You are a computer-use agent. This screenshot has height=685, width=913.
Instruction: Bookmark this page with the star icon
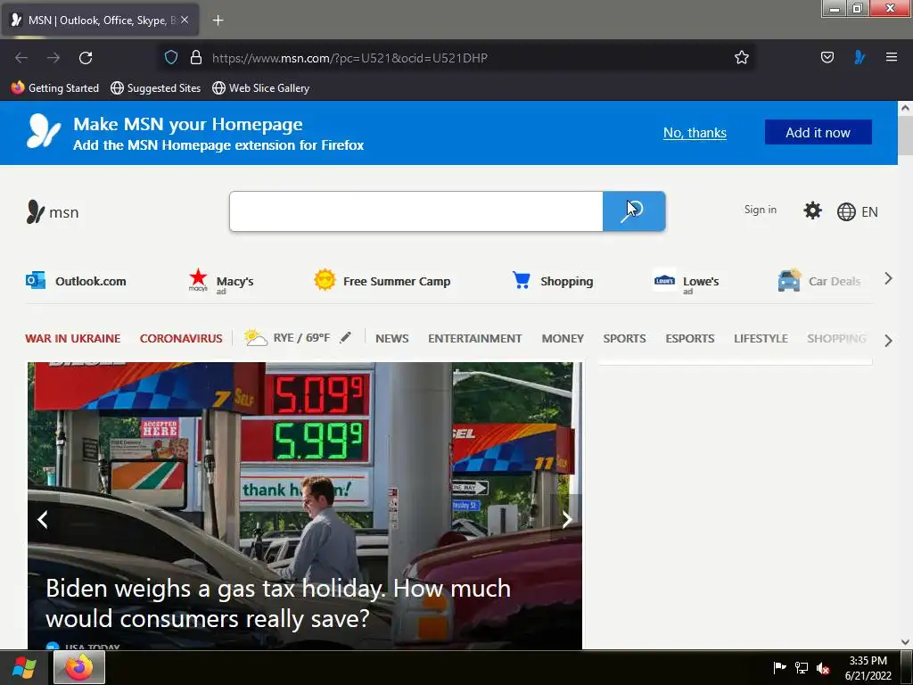741,57
